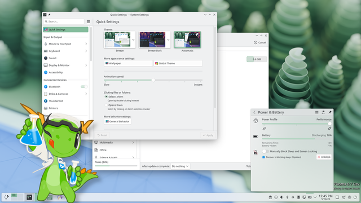Select the 'Opens them' radio button
This screenshot has width=361, height=203.
[x=106, y=105]
